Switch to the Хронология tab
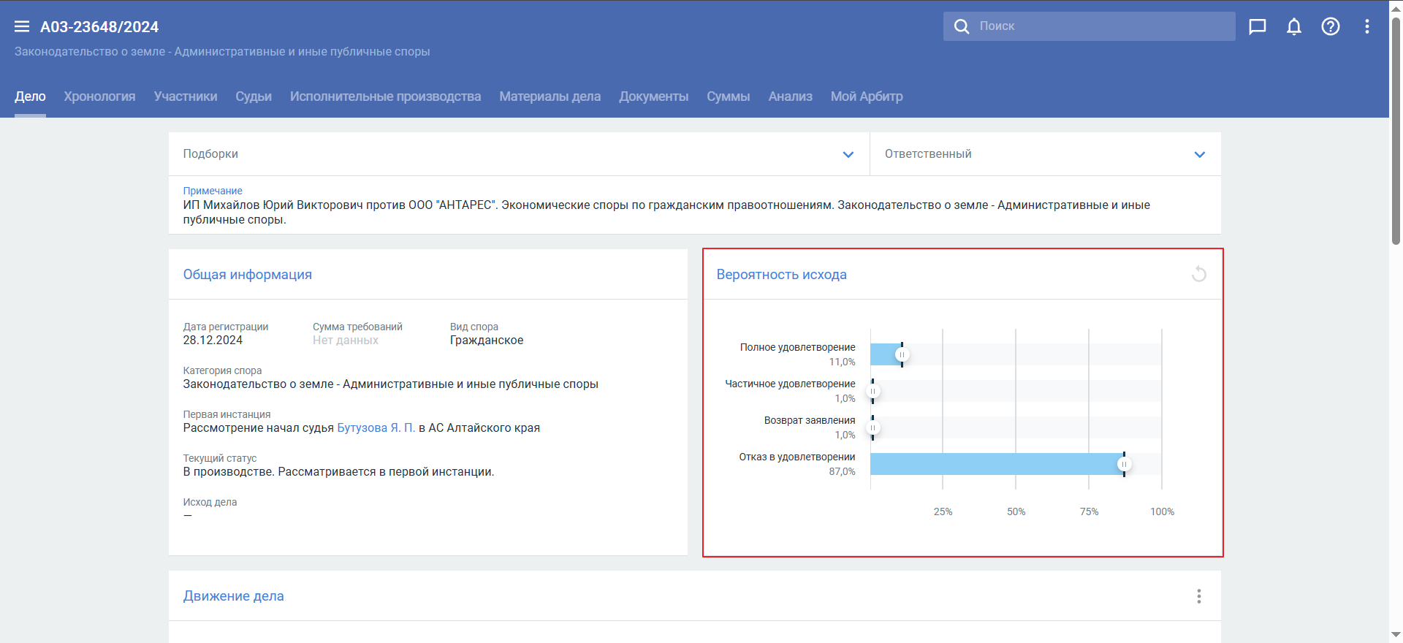 (x=99, y=96)
